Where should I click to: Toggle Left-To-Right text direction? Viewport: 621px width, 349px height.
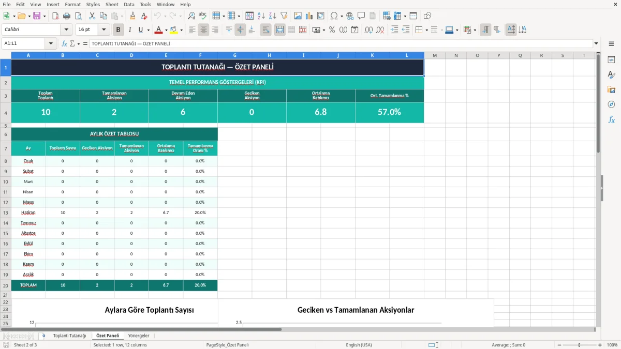[x=485, y=30]
